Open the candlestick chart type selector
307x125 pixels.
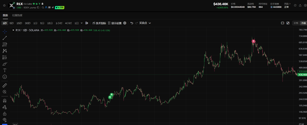tap(87, 23)
